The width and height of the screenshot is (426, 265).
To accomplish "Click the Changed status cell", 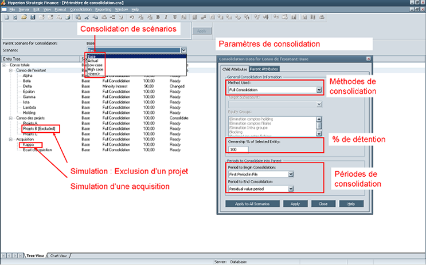I will pos(177,86).
